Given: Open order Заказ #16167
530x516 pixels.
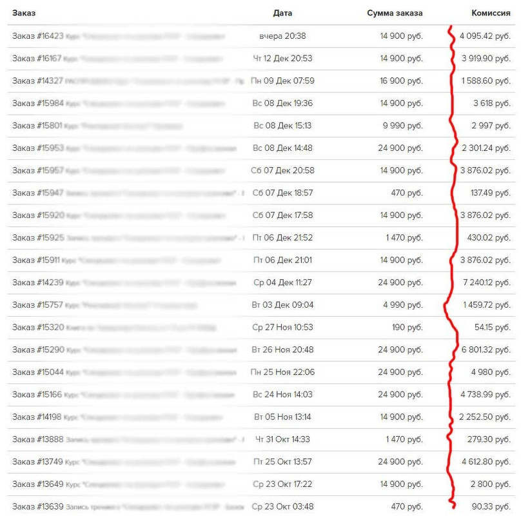Looking at the screenshot, I should click(x=37, y=59).
